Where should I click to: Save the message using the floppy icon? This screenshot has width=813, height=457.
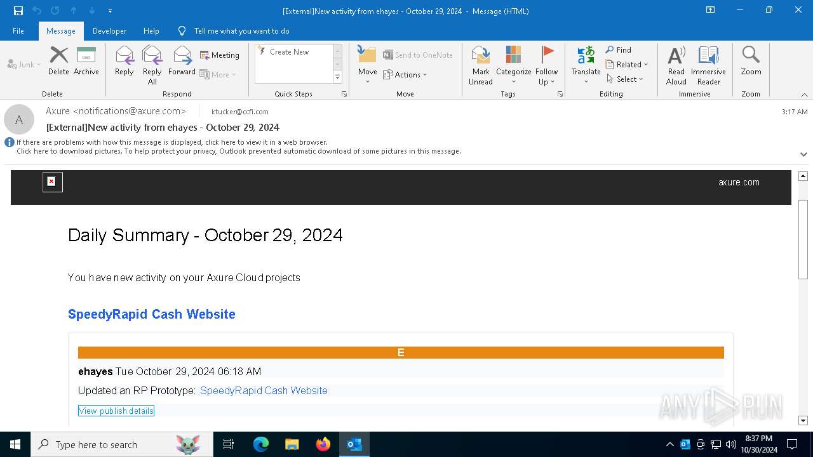click(x=18, y=11)
